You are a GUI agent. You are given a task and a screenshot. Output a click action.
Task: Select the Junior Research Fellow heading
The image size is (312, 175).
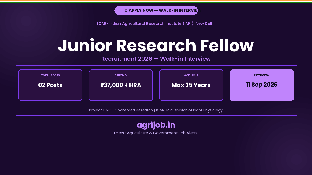(x=156, y=45)
